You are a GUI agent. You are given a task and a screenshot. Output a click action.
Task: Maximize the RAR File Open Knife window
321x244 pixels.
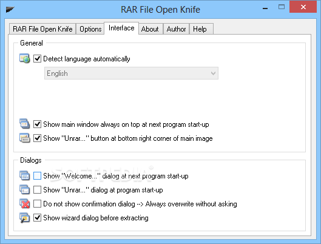(282, 7)
